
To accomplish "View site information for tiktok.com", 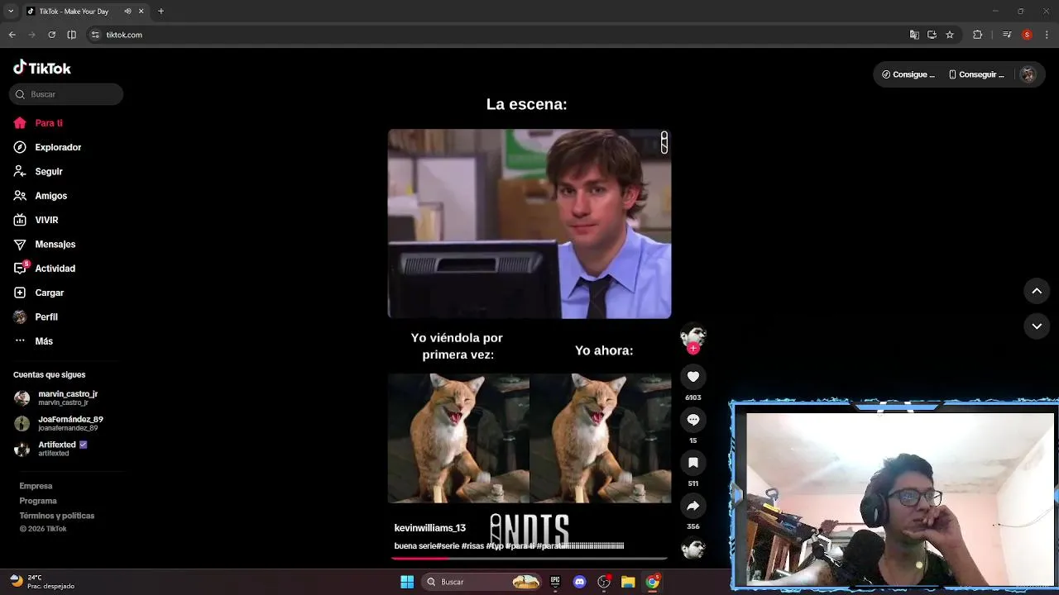I will (x=95, y=35).
